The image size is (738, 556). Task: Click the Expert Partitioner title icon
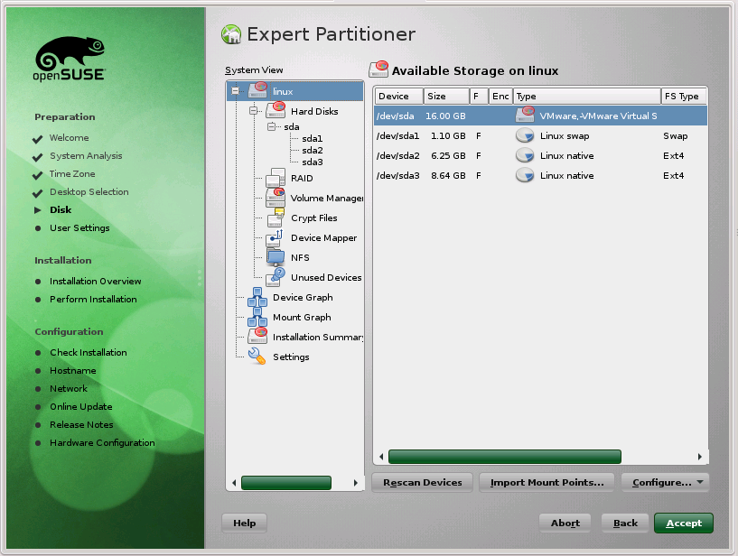231,34
